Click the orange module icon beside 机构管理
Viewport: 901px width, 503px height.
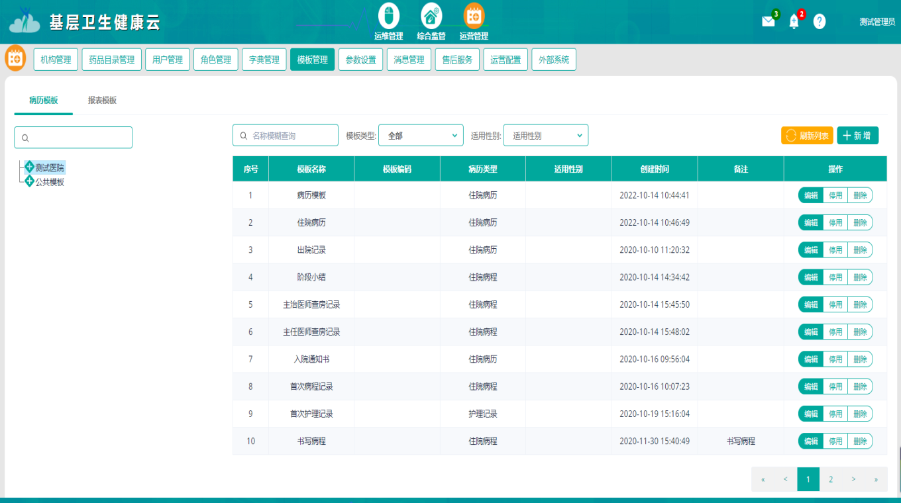pyautogui.click(x=15, y=59)
